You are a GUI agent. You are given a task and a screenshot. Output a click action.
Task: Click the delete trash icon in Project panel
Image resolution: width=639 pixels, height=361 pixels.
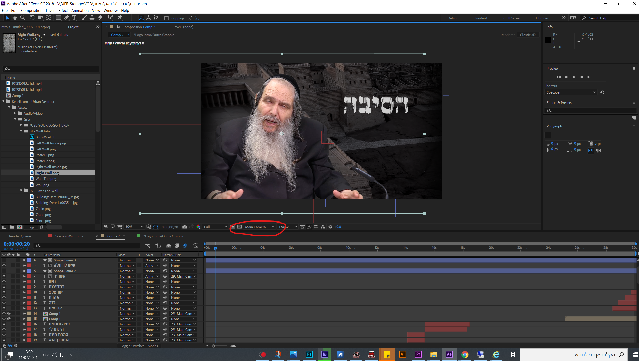coord(42,227)
